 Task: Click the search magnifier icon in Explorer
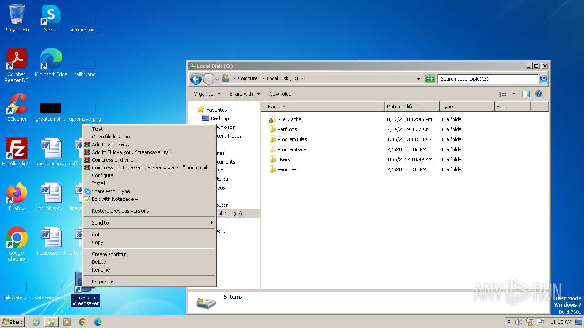[543, 79]
